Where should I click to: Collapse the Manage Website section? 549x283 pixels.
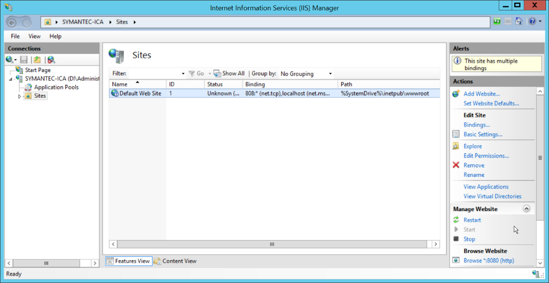pyautogui.click(x=527, y=209)
